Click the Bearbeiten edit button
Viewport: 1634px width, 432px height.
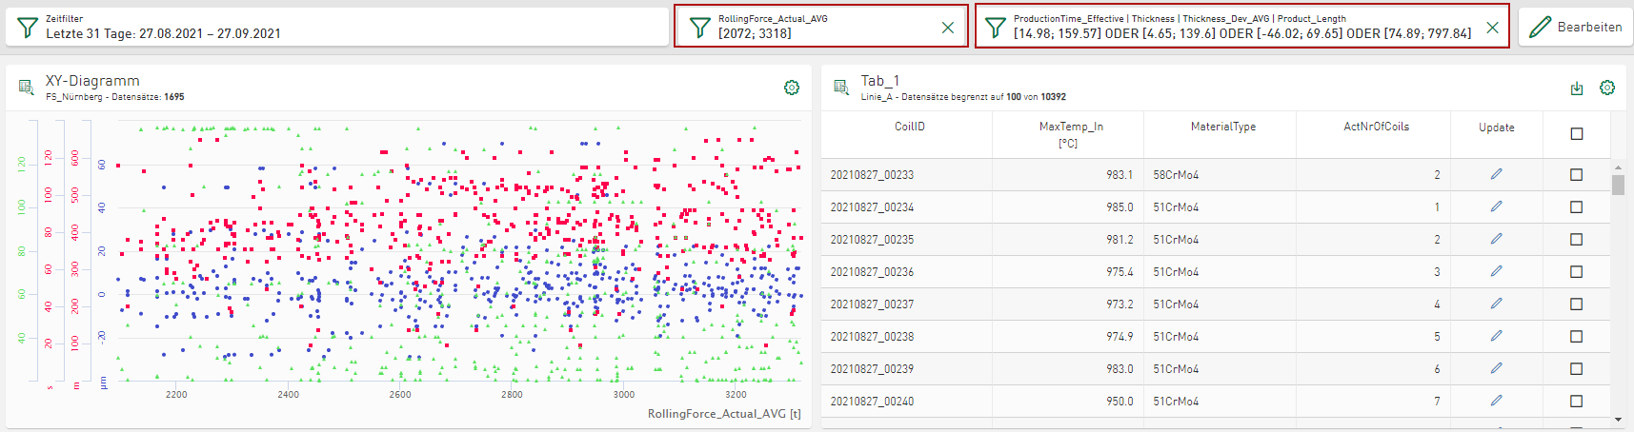tap(1576, 27)
